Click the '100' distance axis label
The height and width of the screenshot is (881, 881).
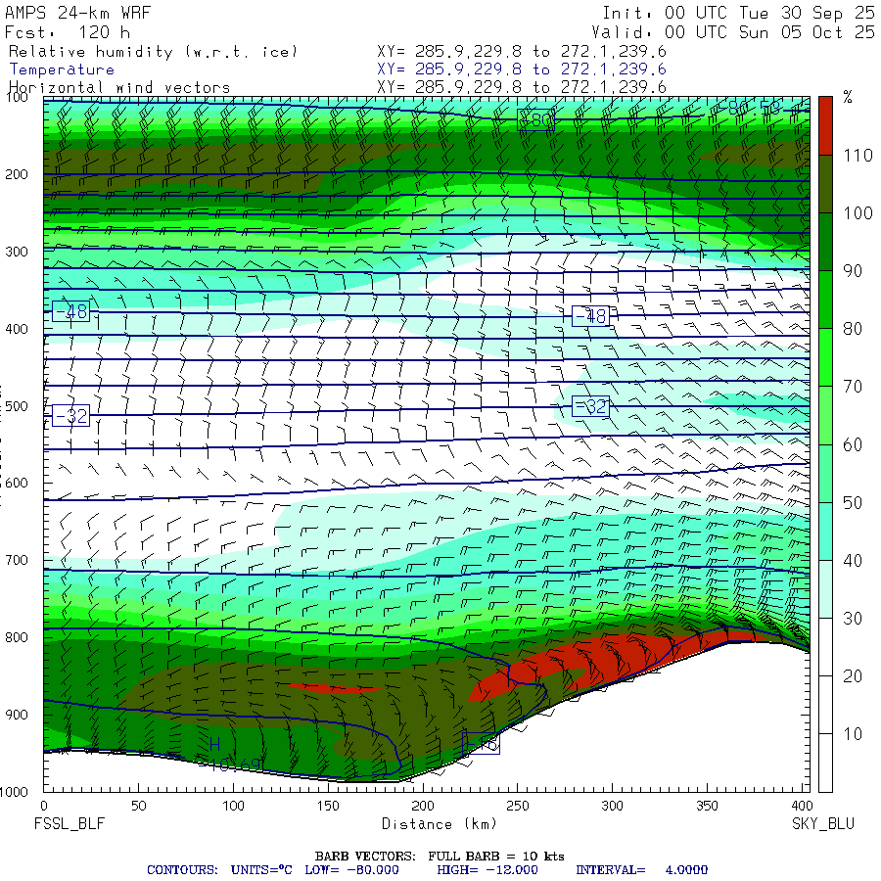pyautogui.click(x=233, y=806)
